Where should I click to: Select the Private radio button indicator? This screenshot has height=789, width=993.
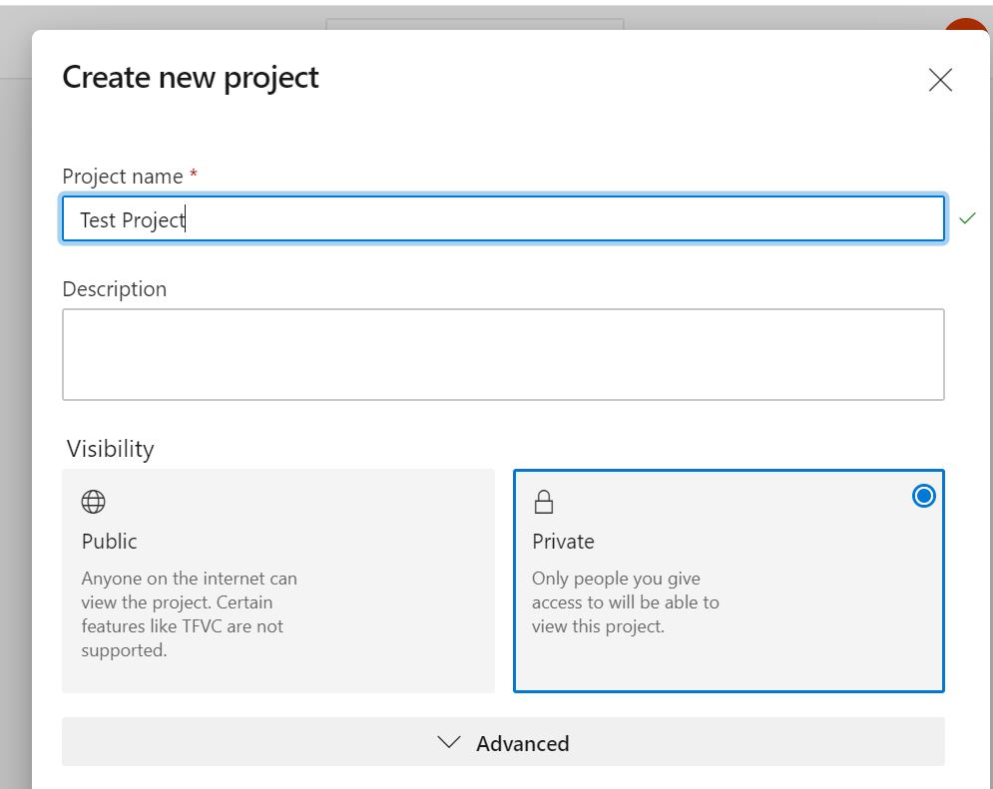[922, 496]
